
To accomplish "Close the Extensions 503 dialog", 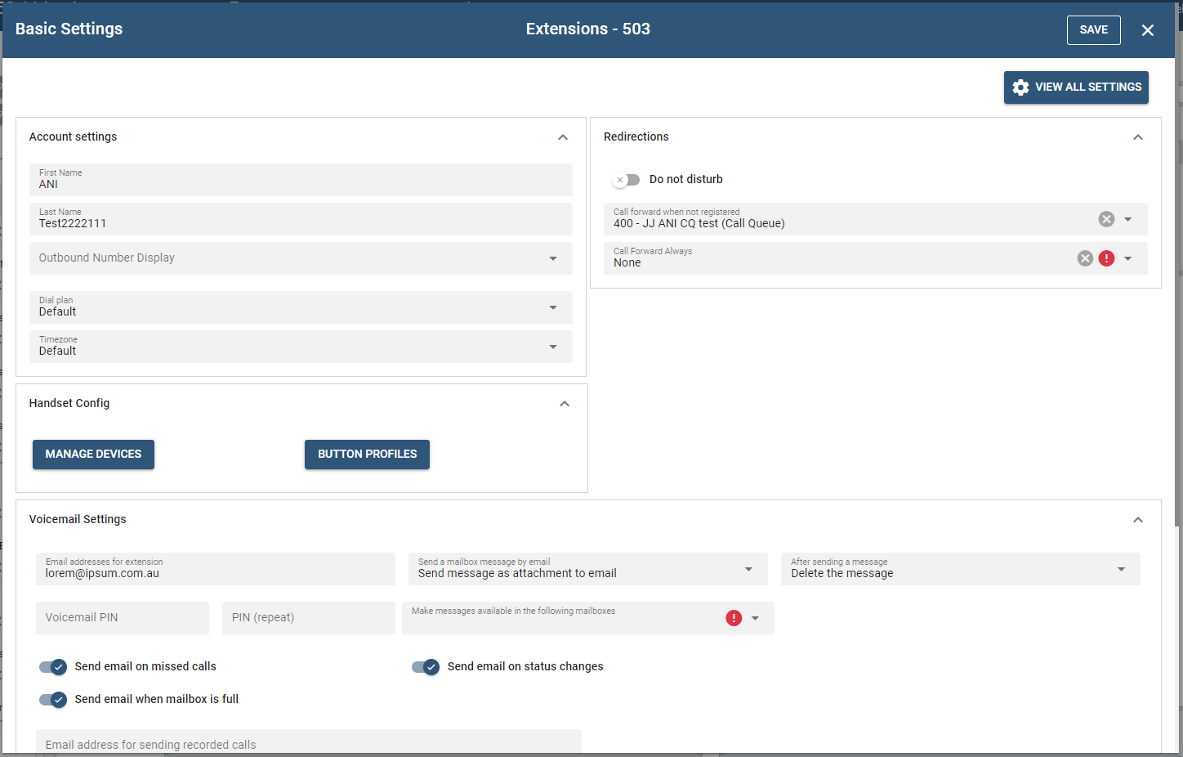I will click(1147, 30).
